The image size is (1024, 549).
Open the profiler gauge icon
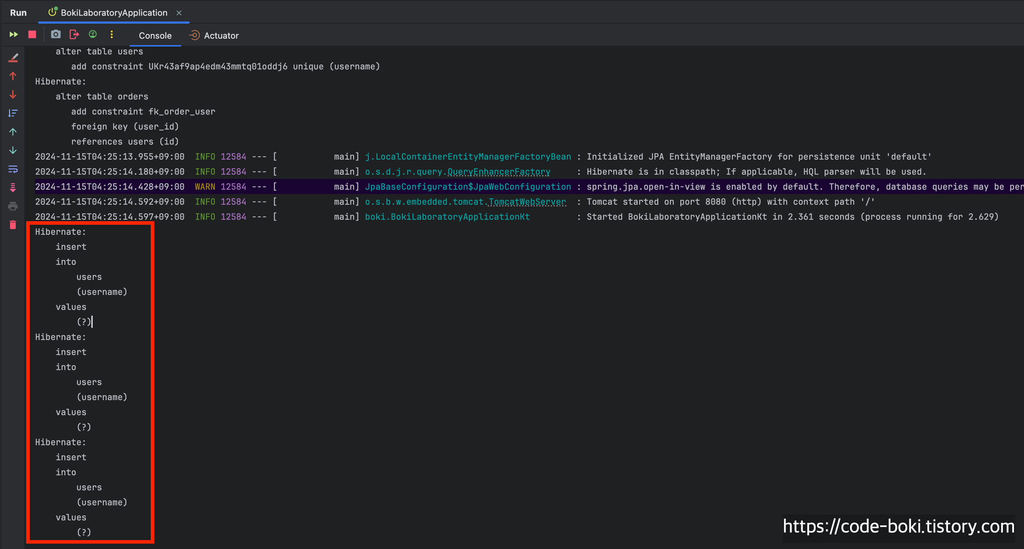point(93,35)
